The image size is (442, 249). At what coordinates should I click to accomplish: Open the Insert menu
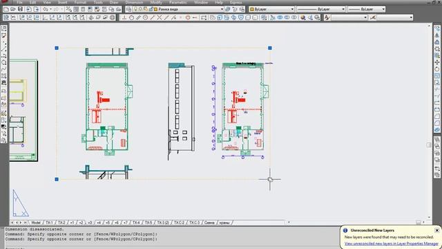(x=63, y=2)
